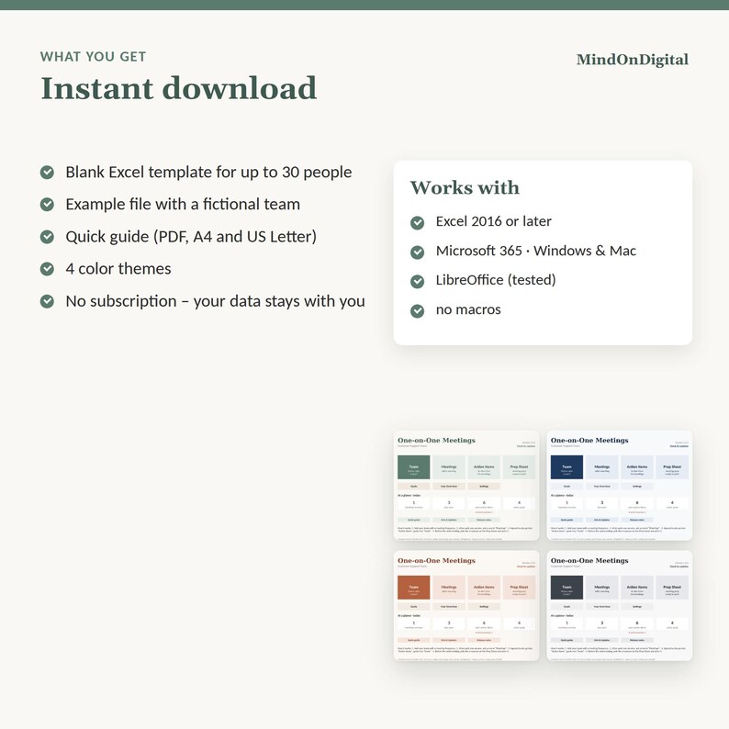Click text 'Example file with a fictional team'

coord(183,204)
